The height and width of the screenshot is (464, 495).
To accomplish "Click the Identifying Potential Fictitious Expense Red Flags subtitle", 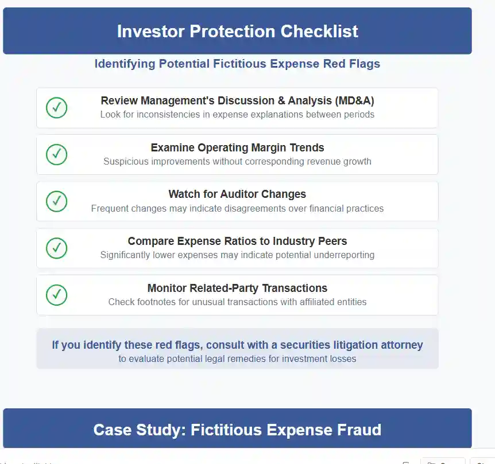I will click(x=237, y=64).
